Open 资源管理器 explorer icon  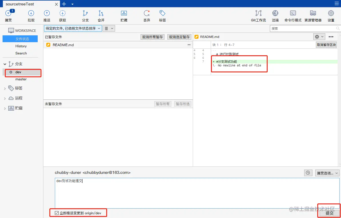click(x=313, y=13)
